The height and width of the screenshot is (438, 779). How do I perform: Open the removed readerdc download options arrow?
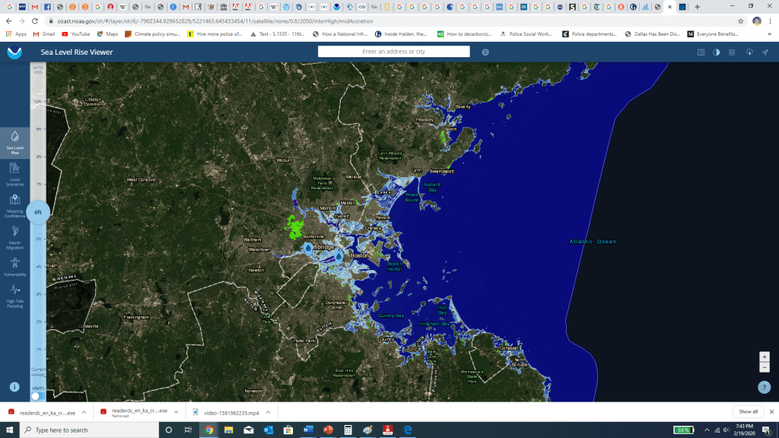(175, 412)
